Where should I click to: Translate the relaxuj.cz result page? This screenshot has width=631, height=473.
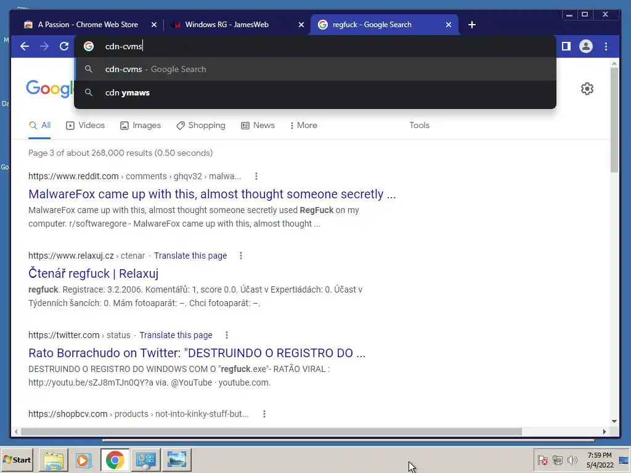190,256
